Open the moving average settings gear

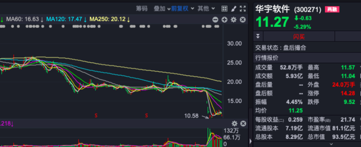click(x=234, y=20)
